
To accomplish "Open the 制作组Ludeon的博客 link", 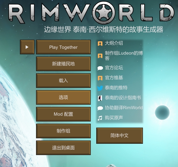I will (x=124, y=56).
